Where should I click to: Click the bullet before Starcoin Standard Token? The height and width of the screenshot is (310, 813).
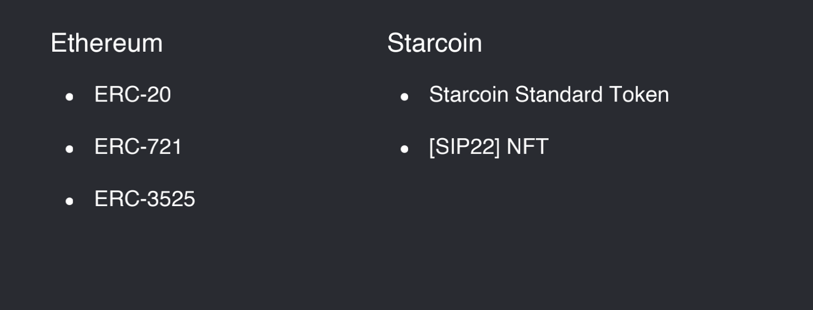click(x=405, y=97)
